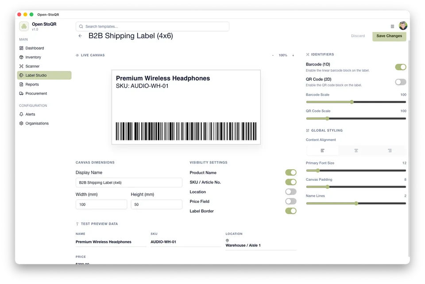Image resolution: width=425 pixels, height=284 pixels.
Task: Click the location pin icon
Action: [x=227, y=240]
